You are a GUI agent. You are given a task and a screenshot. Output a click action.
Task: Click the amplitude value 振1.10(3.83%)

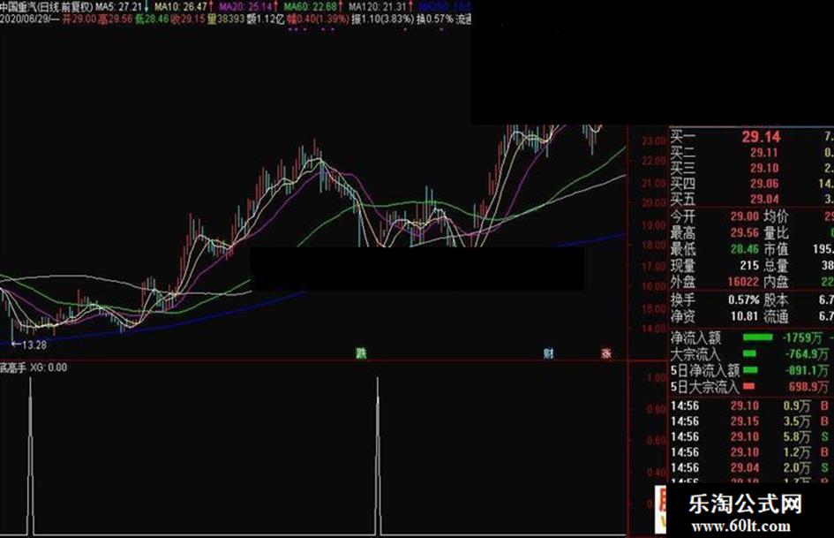point(382,19)
